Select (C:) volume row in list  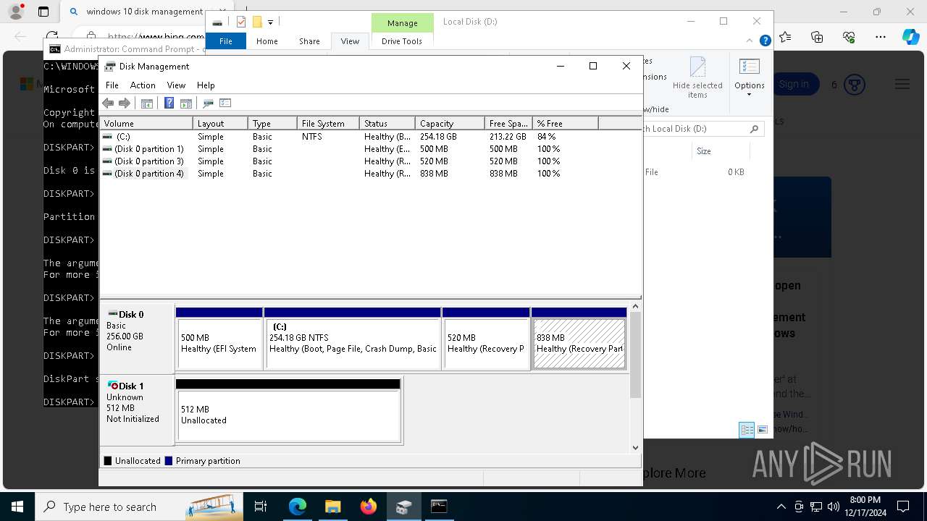[370, 137]
